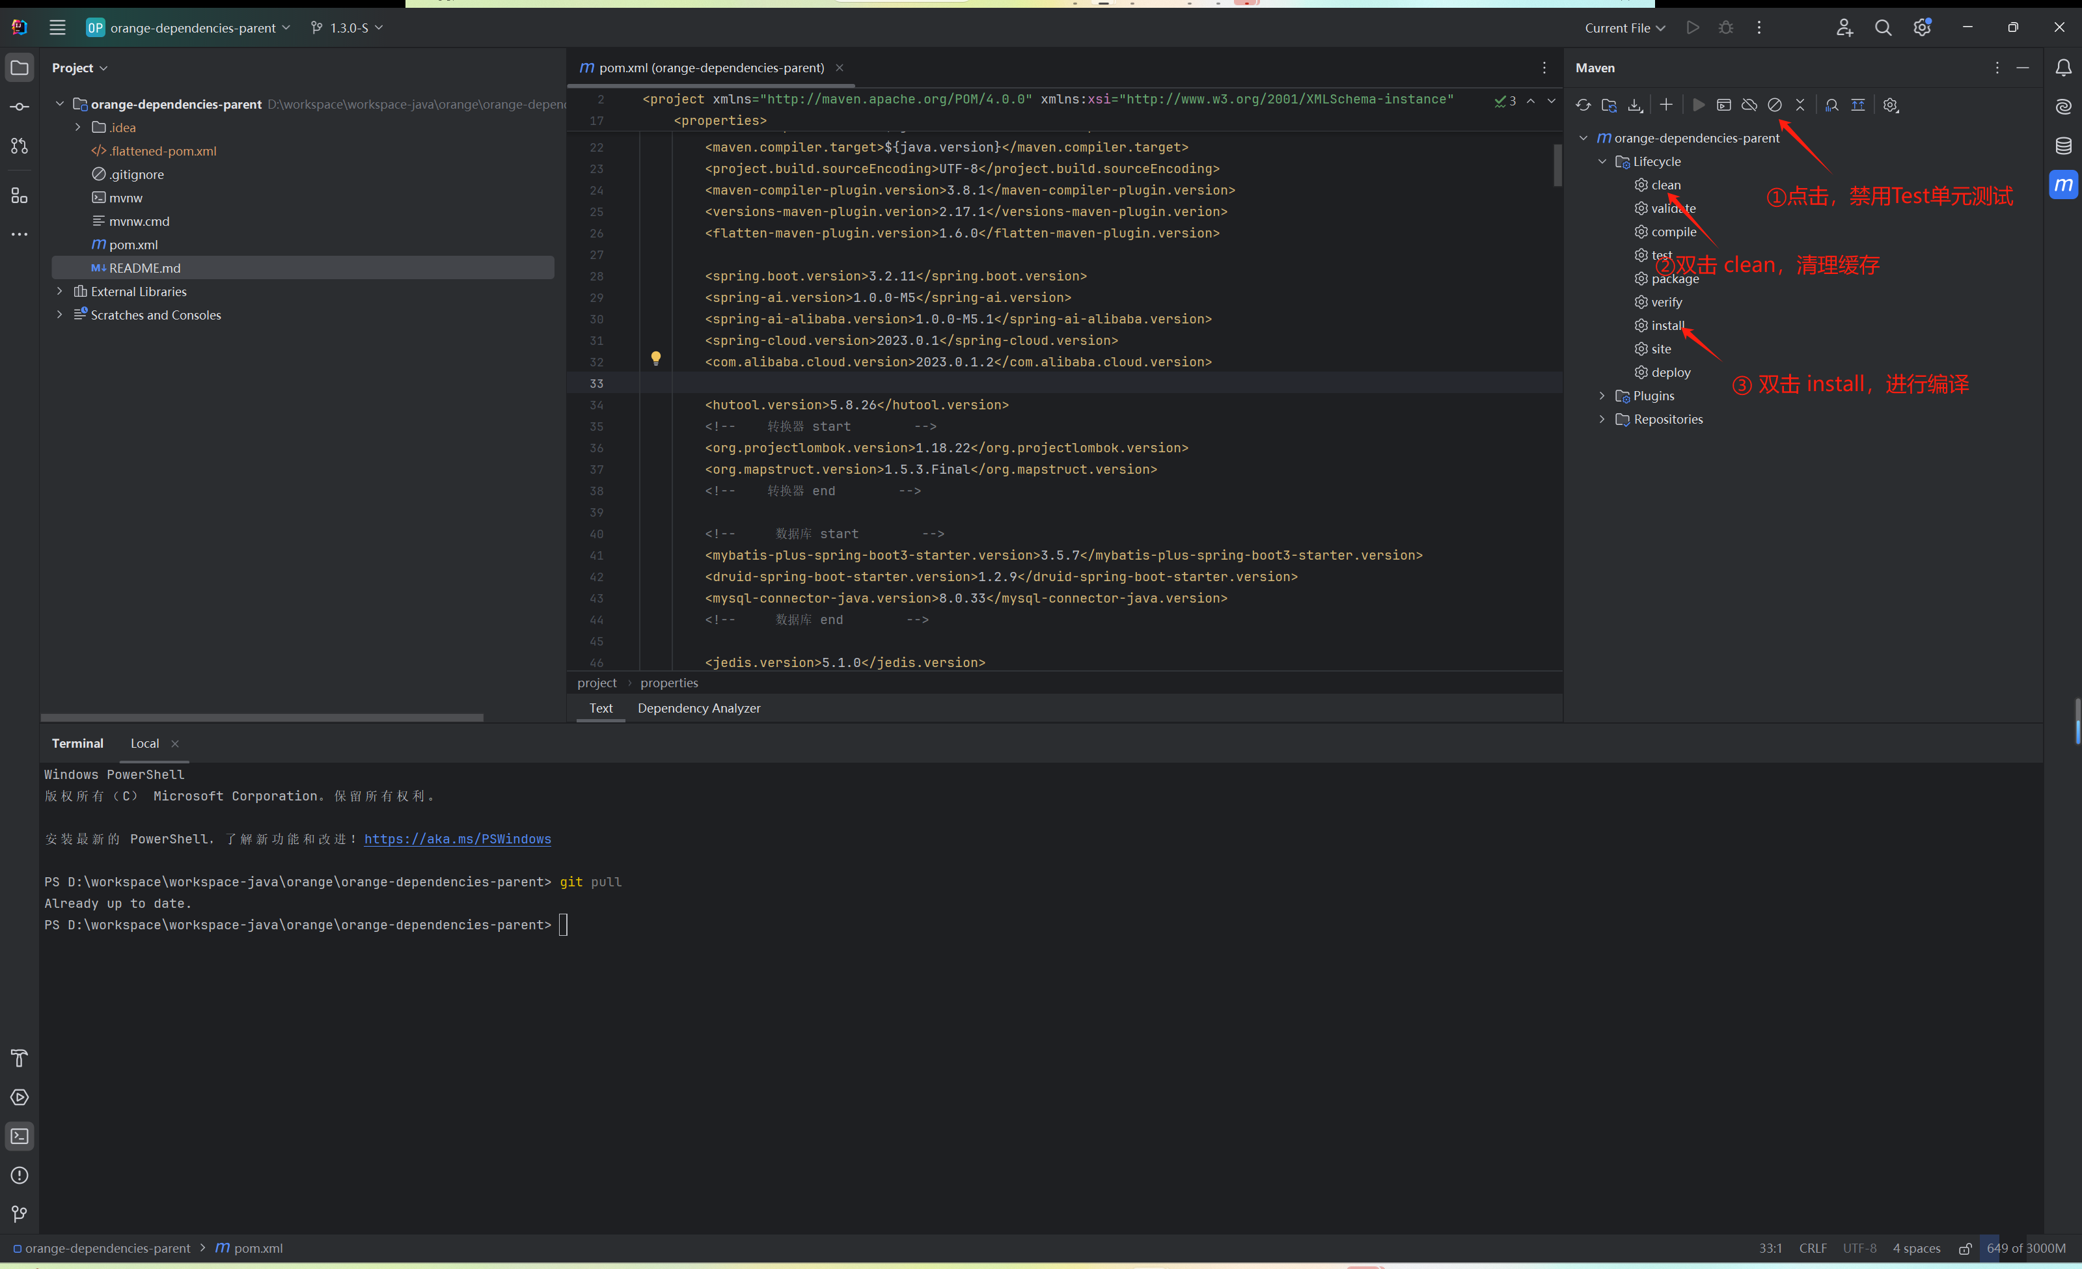Screen dimensions: 2082x1269
Task: Add Maven project with plus icon
Action: pos(1665,105)
